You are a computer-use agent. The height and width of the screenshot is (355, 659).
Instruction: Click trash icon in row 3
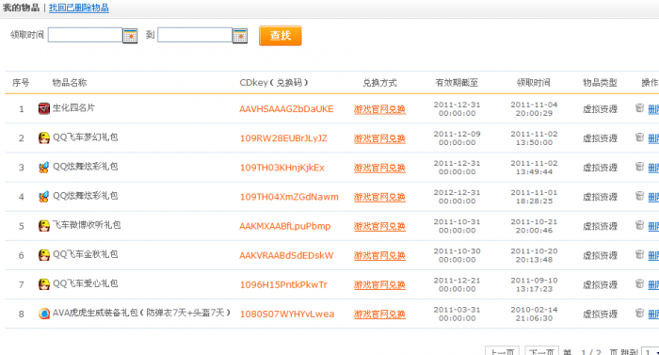[x=639, y=167]
